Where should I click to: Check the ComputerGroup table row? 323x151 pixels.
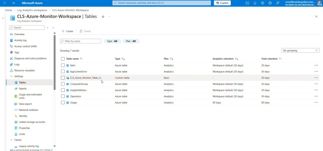coord(63,84)
